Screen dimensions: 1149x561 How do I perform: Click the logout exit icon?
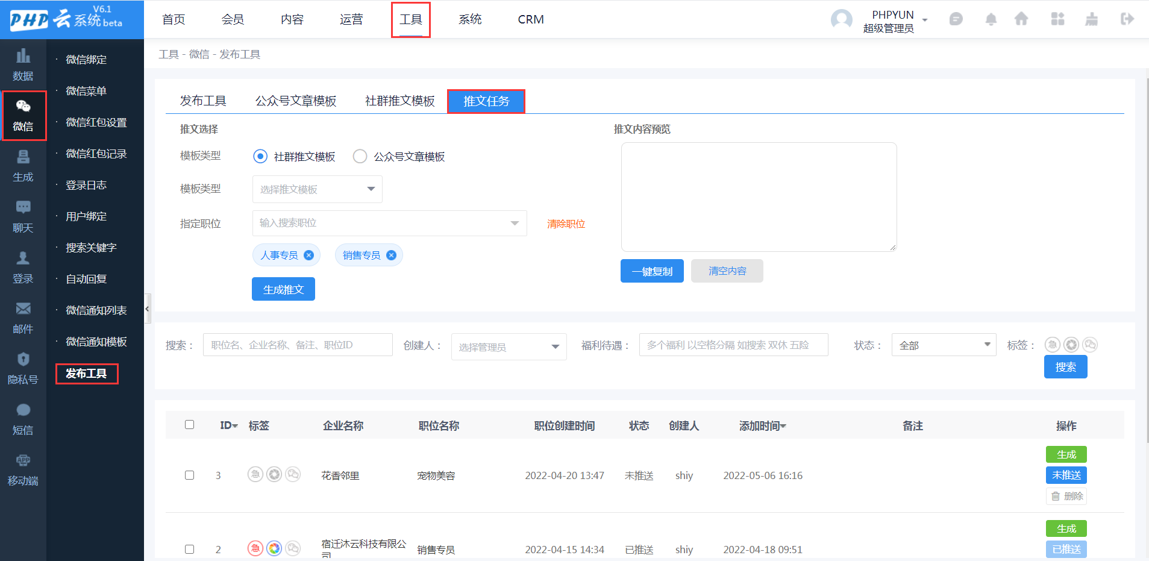pyautogui.click(x=1127, y=19)
